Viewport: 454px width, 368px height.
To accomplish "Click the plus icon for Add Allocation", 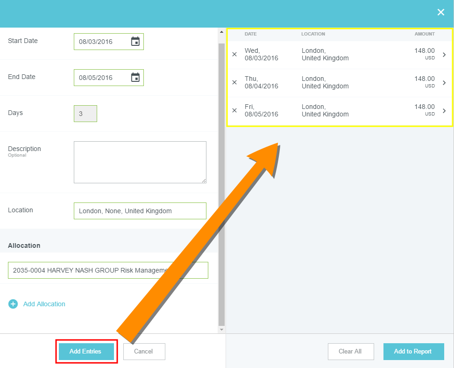I will pos(13,304).
